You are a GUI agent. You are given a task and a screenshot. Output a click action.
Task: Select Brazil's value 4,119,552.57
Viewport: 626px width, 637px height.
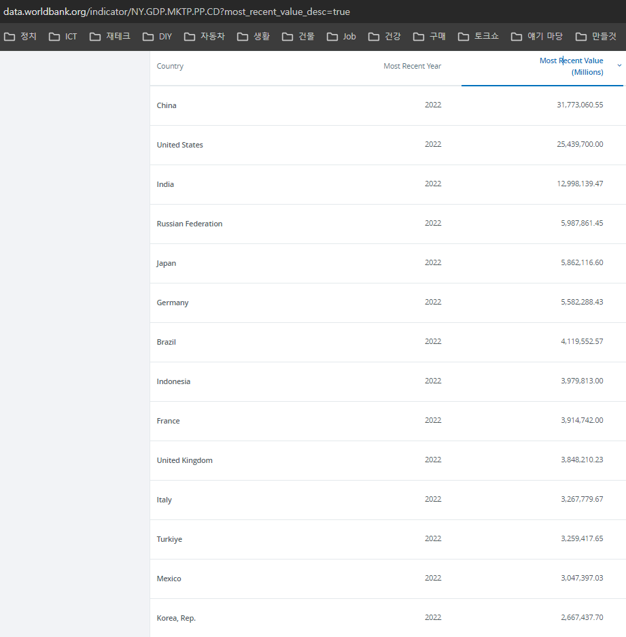pos(582,341)
